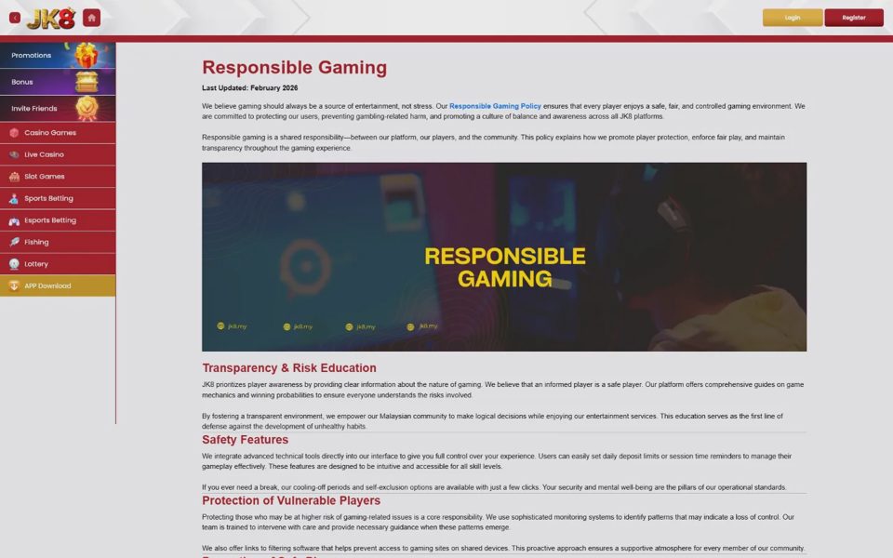Click the 'Responsible Gaming' page title

(295, 67)
